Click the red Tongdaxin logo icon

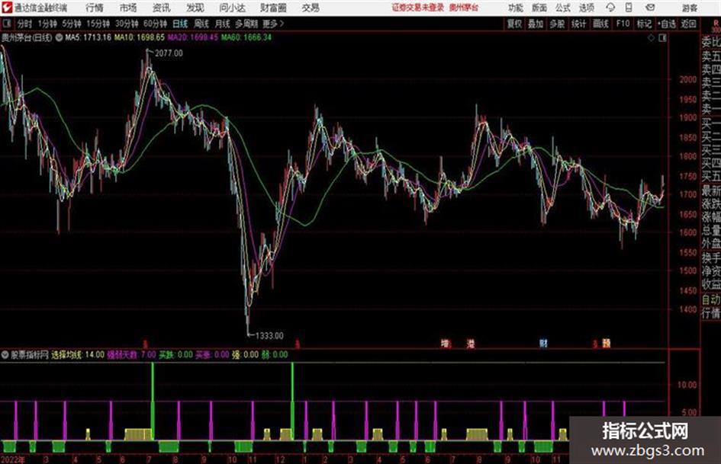[x=6, y=8]
